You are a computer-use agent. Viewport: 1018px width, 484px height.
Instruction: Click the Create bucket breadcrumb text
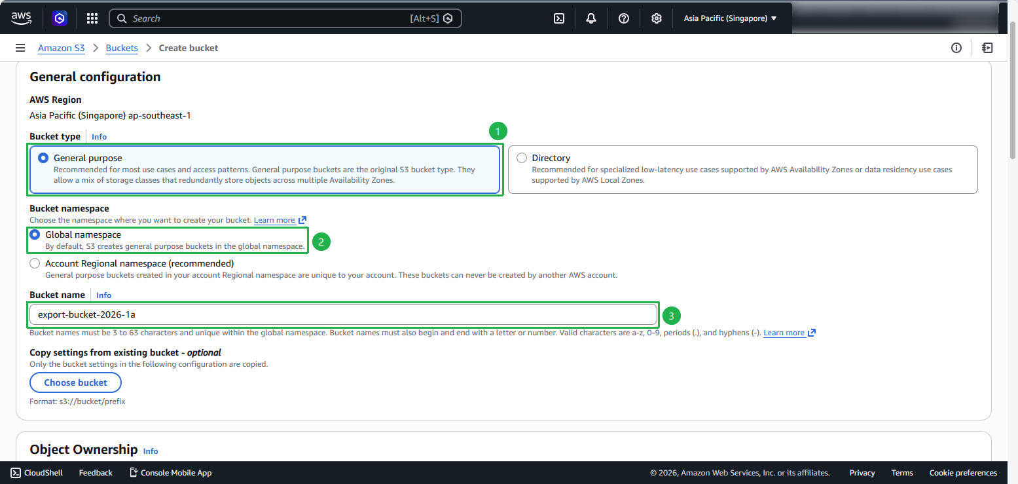point(189,48)
